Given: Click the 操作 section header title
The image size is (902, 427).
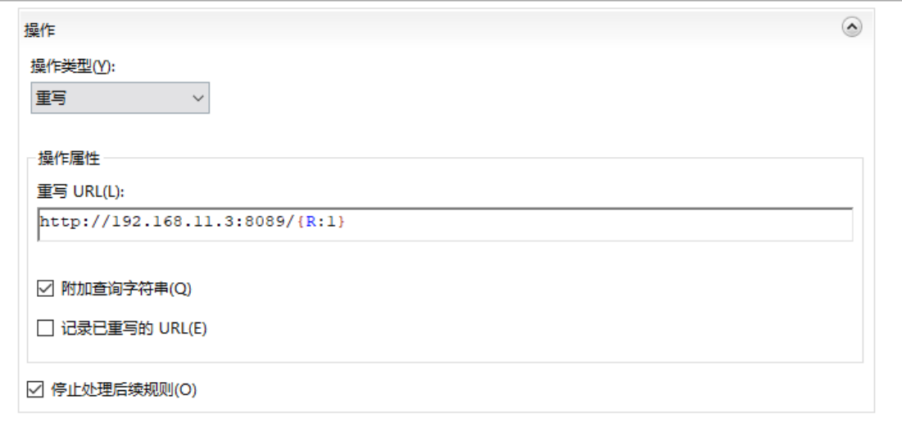Looking at the screenshot, I should click(x=39, y=30).
